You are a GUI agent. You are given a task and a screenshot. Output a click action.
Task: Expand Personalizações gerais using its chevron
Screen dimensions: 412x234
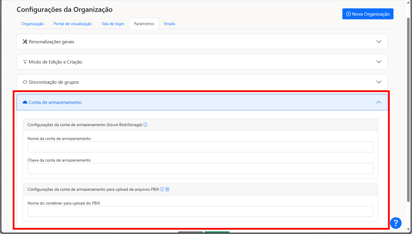click(x=379, y=42)
